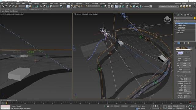196x110 pixels.
Task: Toggle the Auto Key button
Action: tap(170, 106)
